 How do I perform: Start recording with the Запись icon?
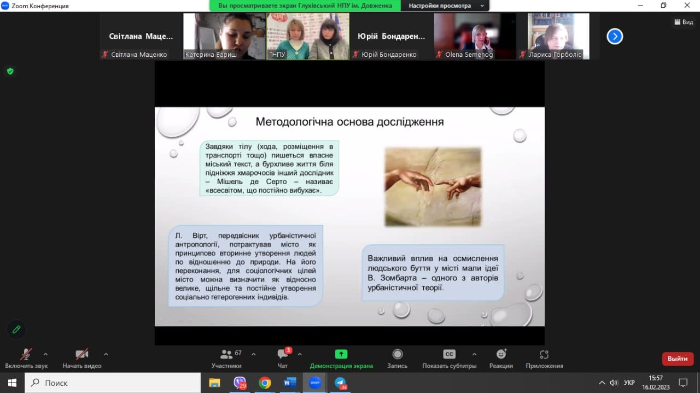tap(398, 354)
